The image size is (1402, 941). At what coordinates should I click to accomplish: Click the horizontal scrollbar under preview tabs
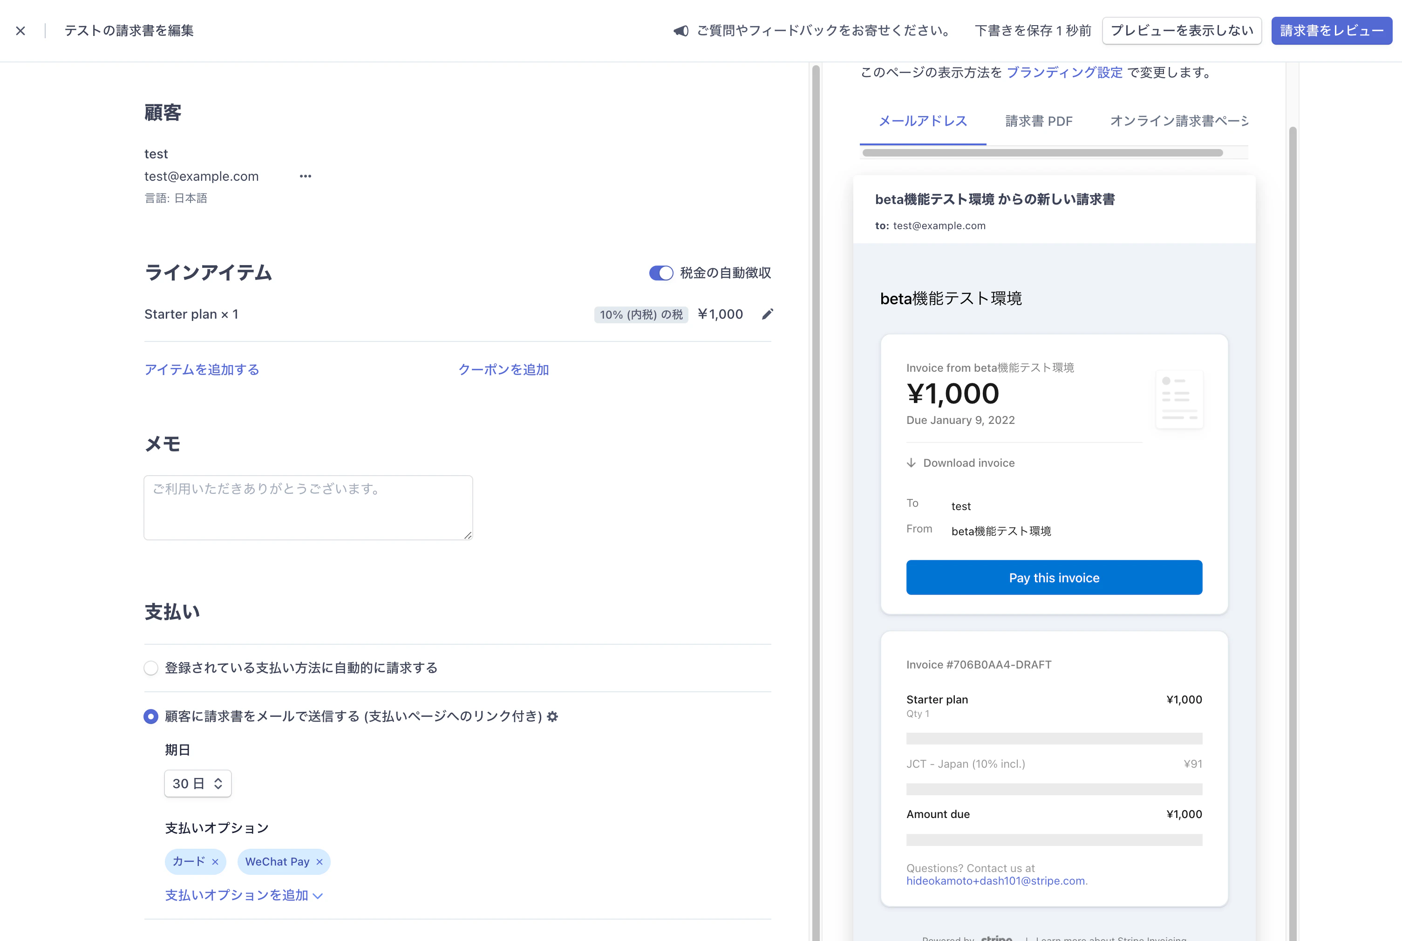coord(1042,152)
